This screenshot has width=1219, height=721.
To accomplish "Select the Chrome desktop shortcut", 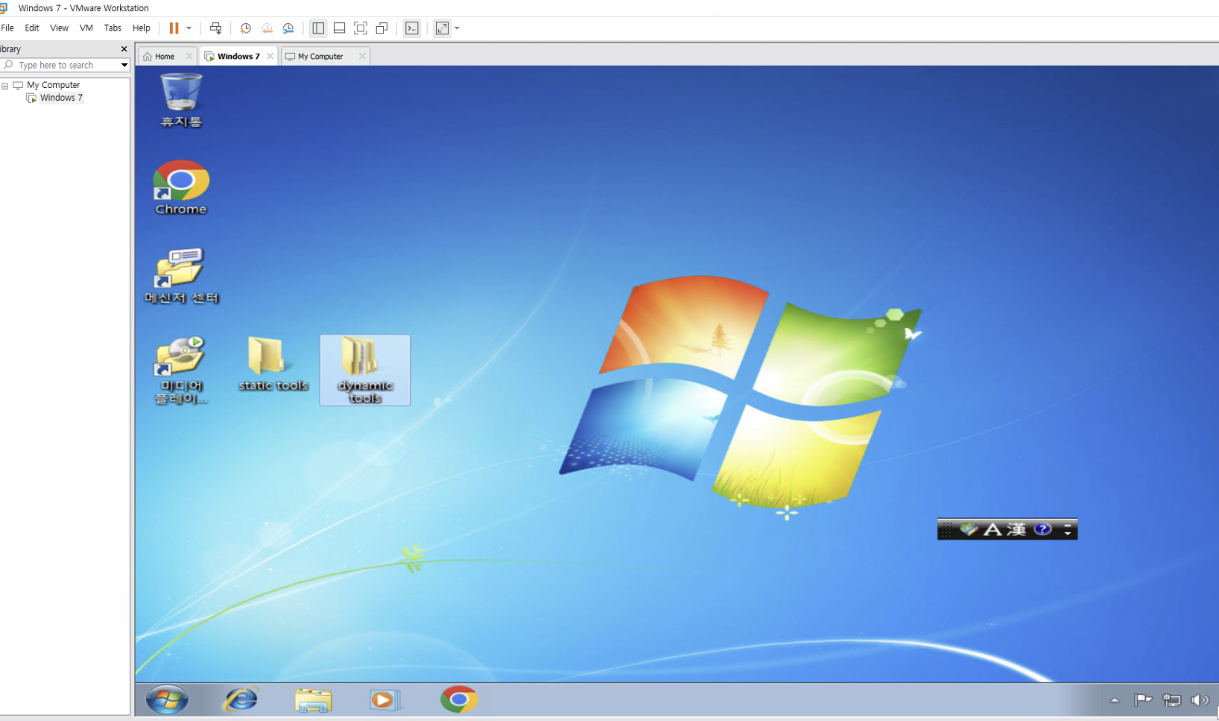I will click(x=181, y=188).
